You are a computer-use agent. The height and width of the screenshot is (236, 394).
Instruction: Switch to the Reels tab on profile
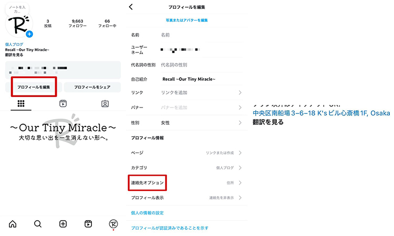[63, 104]
